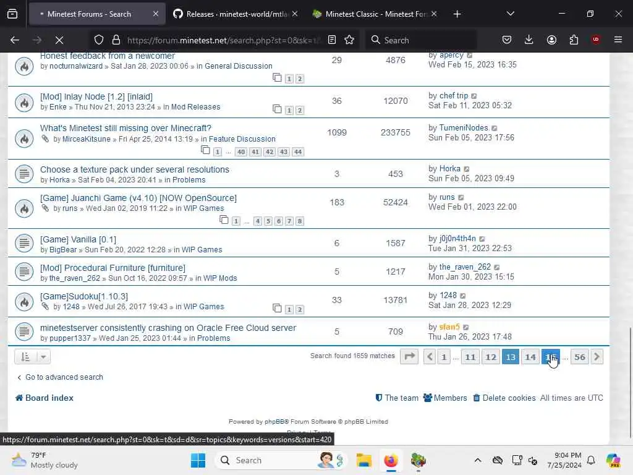Go to search results page 56

pyautogui.click(x=580, y=357)
